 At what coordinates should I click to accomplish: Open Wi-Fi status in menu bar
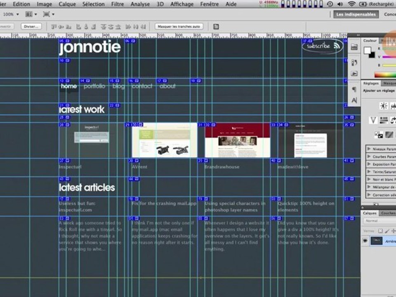click(x=351, y=4)
